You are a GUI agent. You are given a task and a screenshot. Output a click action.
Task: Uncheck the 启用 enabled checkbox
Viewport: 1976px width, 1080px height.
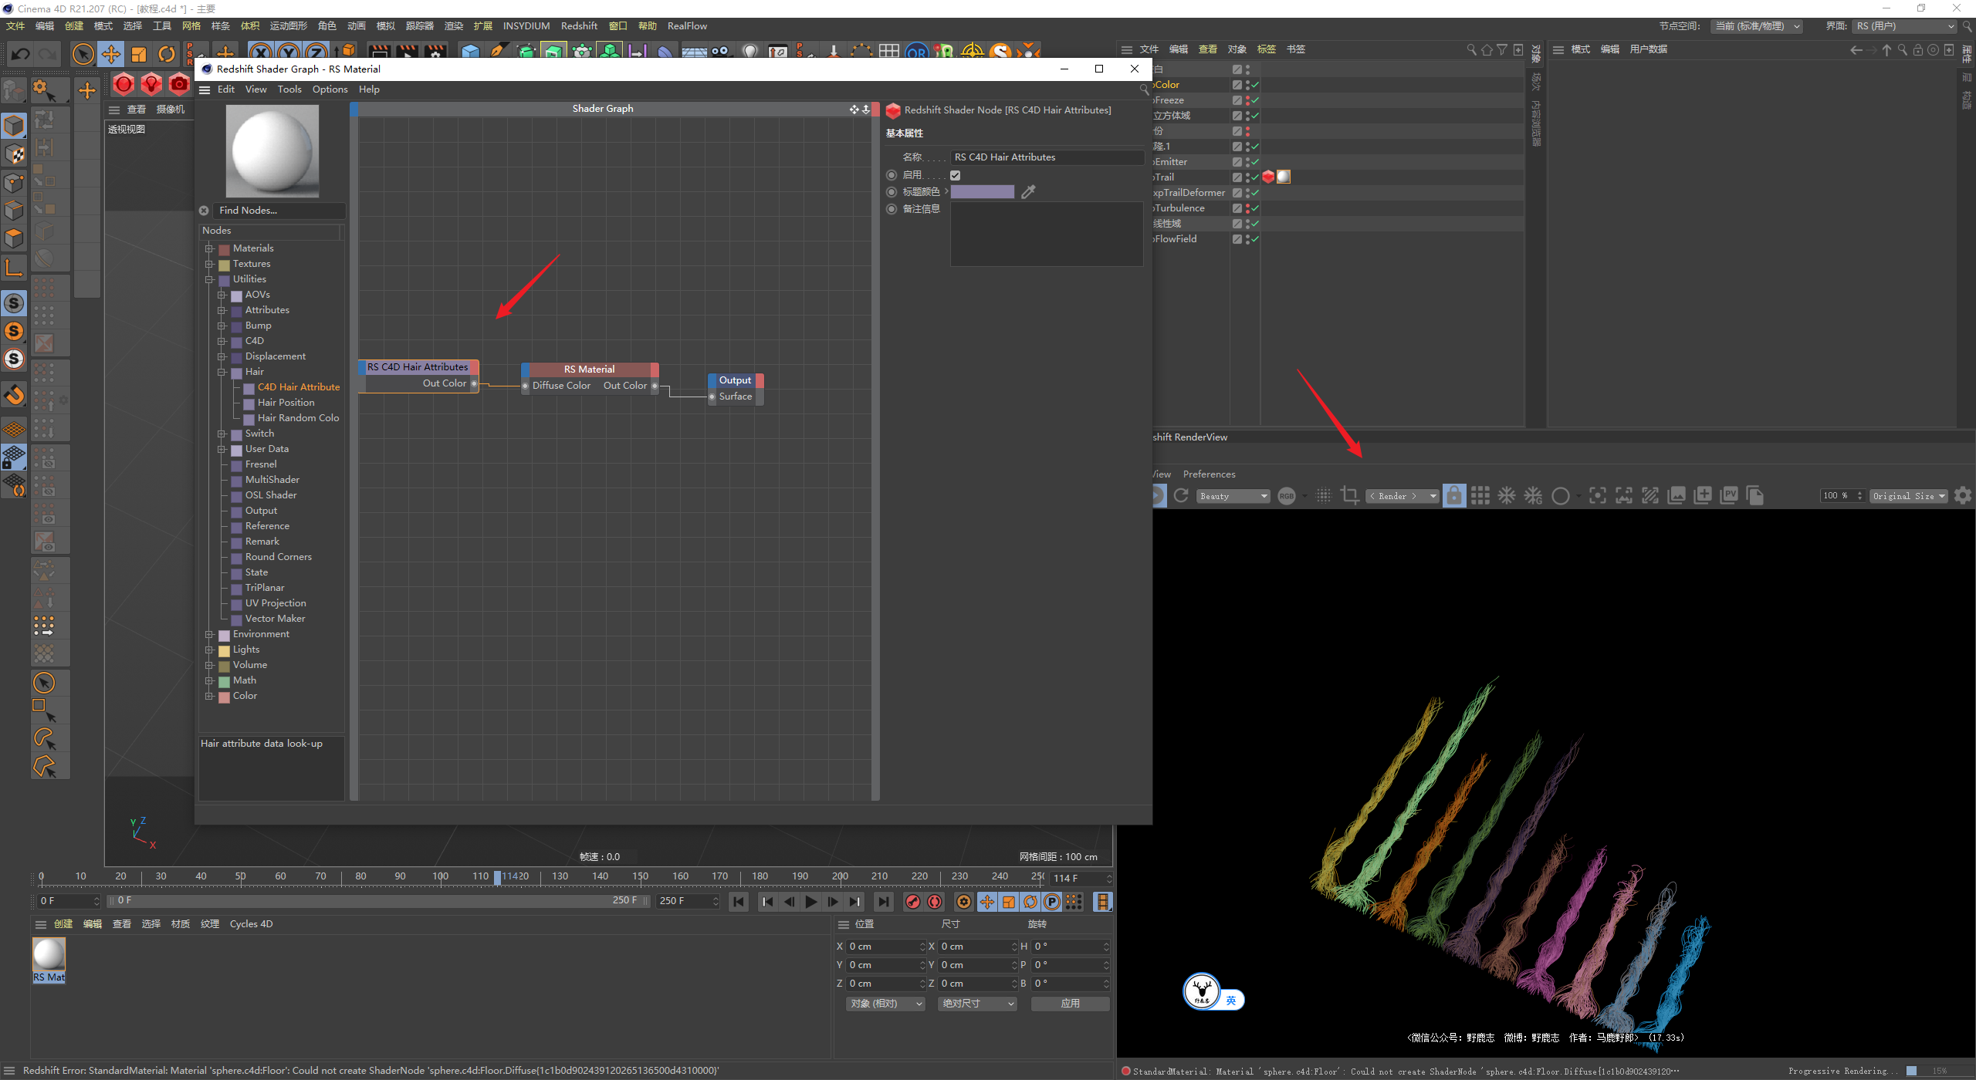tap(956, 175)
